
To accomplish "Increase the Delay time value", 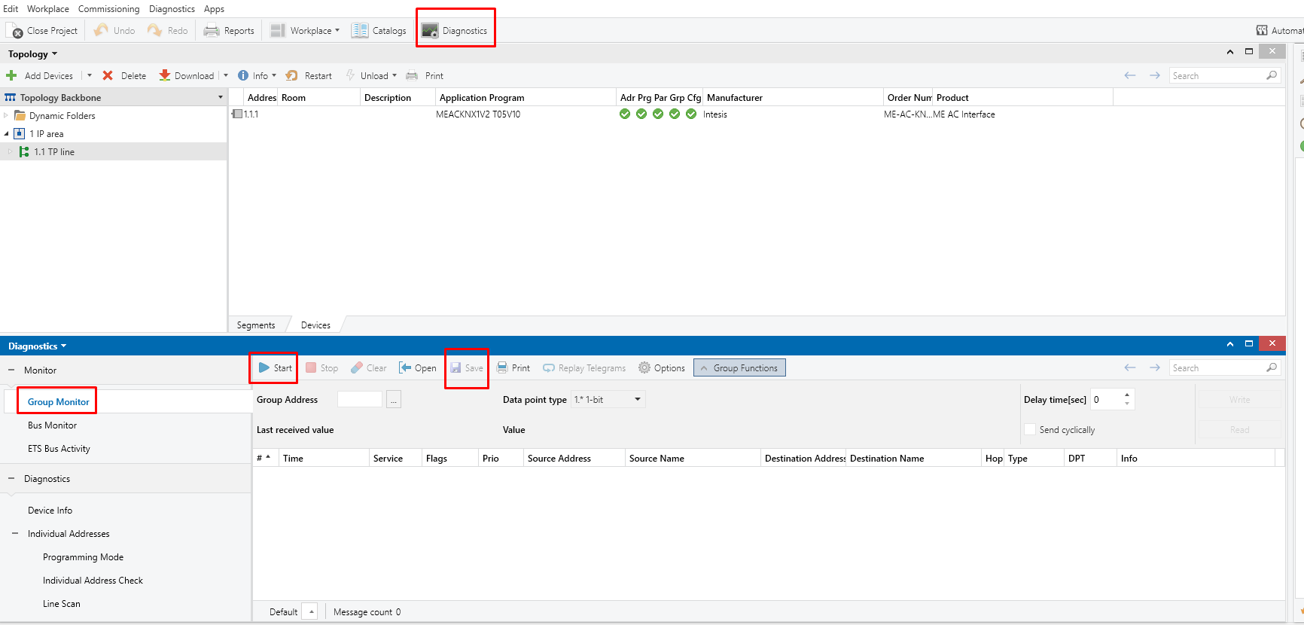I will pyautogui.click(x=1127, y=395).
